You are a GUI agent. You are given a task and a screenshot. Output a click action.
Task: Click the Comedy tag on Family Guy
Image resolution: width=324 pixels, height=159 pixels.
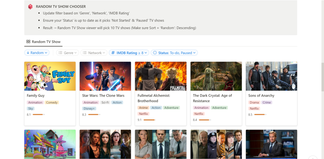point(52,102)
